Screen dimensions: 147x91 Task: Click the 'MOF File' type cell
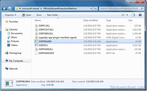point(111,53)
